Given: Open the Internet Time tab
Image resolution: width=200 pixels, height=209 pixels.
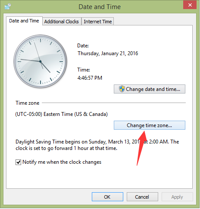Looking at the screenshot, I should pos(98,22).
